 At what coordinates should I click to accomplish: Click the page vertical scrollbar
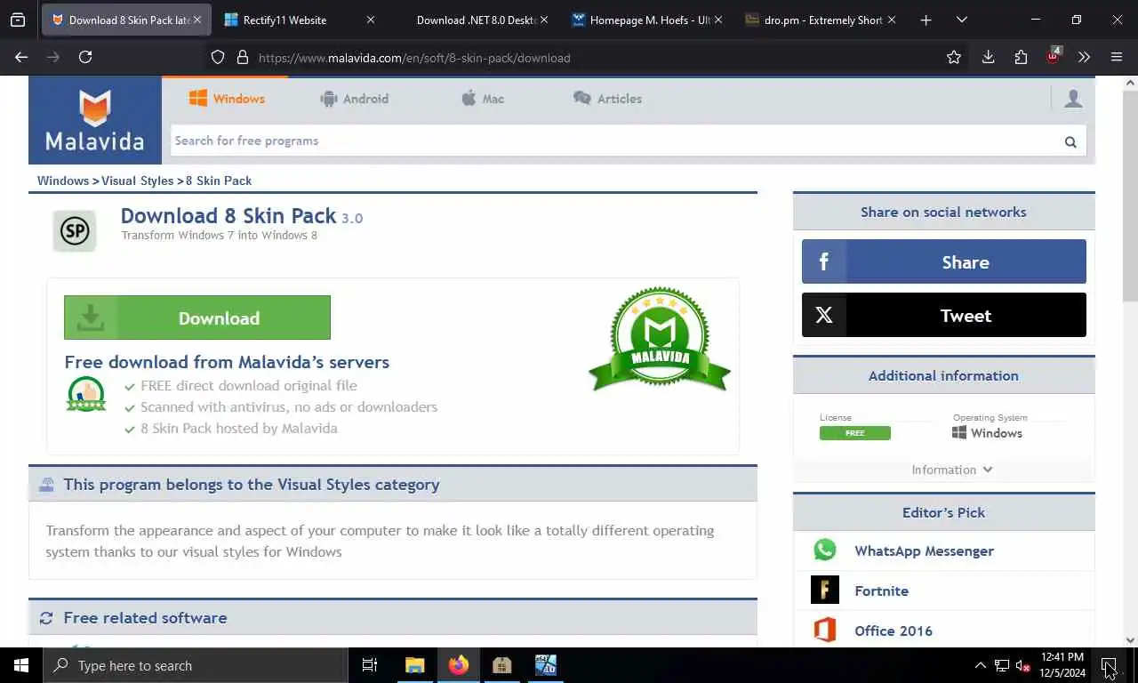click(1130, 196)
